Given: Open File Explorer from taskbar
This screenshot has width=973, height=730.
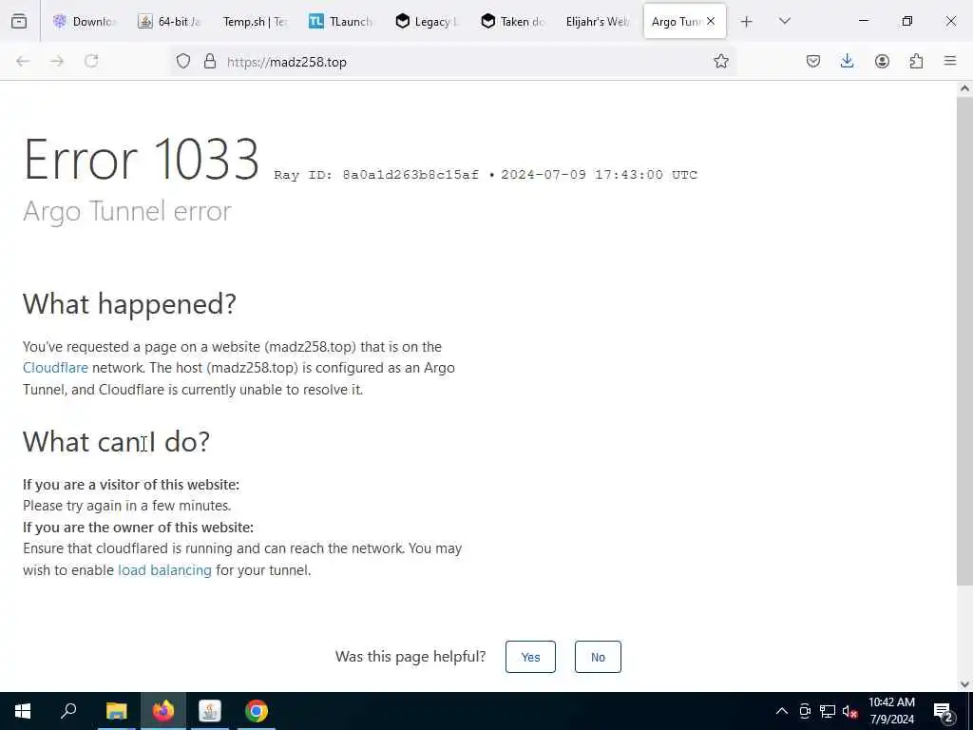Looking at the screenshot, I should [116, 711].
